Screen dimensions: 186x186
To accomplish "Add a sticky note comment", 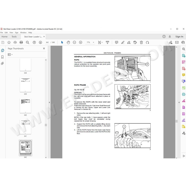I will click(116, 42).
